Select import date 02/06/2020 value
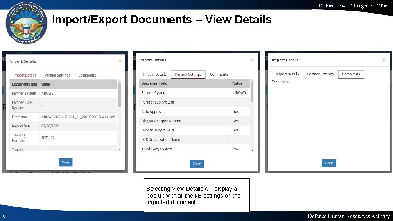This screenshot has height=221, width=393. 50,126
